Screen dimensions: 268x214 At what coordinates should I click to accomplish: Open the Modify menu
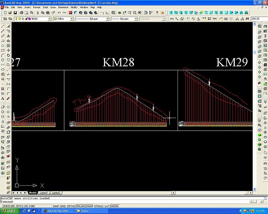[74, 7]
